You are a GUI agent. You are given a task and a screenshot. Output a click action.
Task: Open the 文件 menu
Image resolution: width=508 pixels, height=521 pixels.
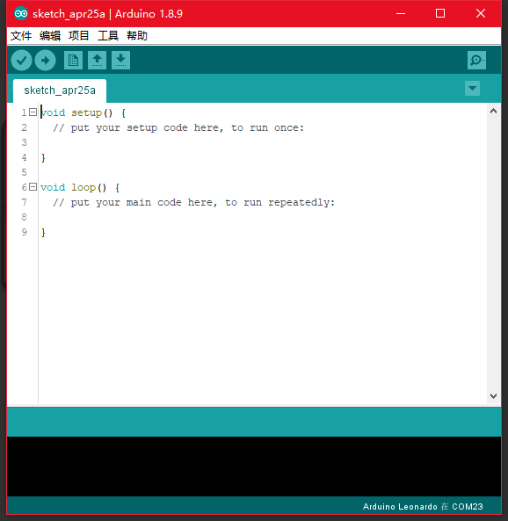tap(21, 35)
